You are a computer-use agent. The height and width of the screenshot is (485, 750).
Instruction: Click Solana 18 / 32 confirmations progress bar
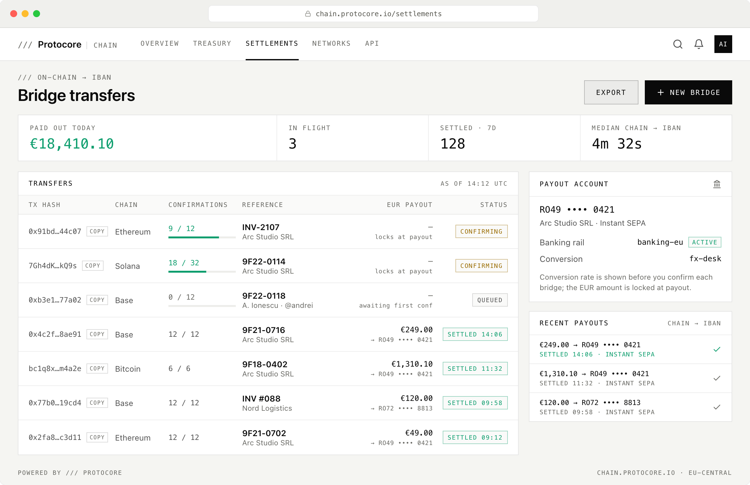[202, 272]
